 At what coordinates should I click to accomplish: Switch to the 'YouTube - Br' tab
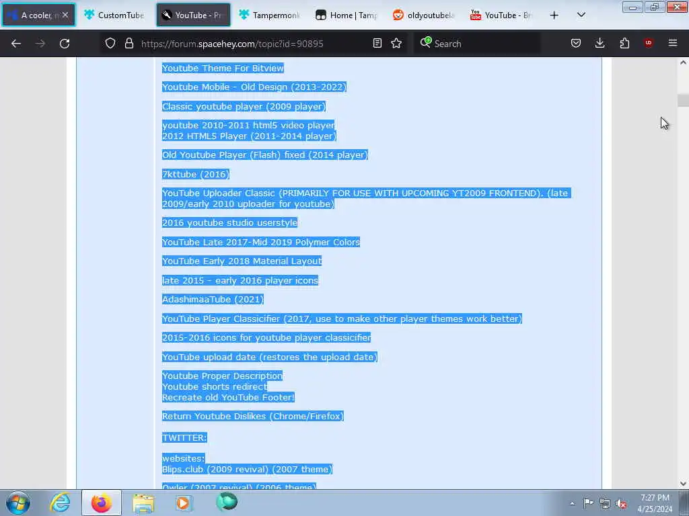coord(501,15)
